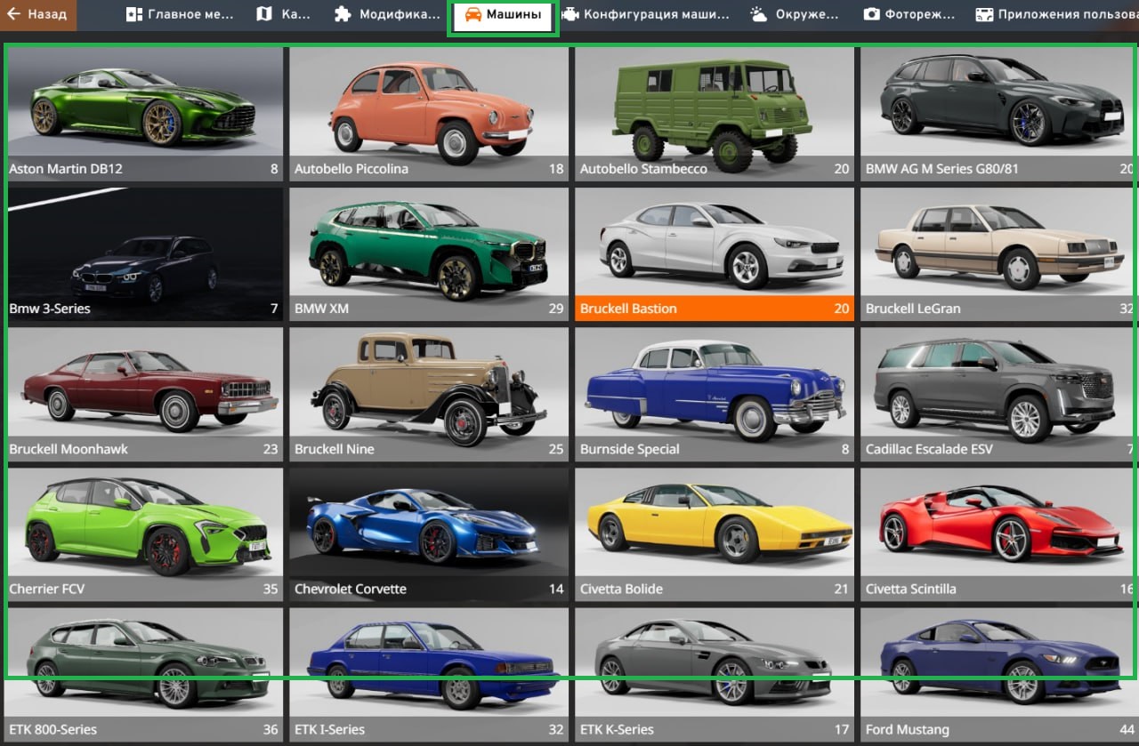Pick the Bruckell Nine vintage car
This screenshot has height=746, width=1139.
point(429,395)
